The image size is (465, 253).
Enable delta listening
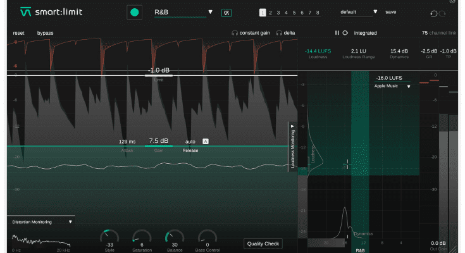coord(286,33)
